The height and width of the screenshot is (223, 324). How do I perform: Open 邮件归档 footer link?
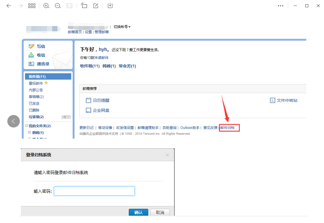tap(227, 128)
